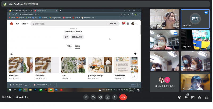213x109 pixels.
Task: Click the present screen icon
Action: (108, 97)
